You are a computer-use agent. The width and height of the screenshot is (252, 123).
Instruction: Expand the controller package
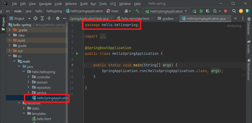pos(28,77)
